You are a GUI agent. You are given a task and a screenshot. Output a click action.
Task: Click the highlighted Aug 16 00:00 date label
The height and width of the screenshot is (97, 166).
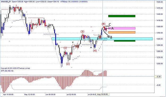point(102,94)
